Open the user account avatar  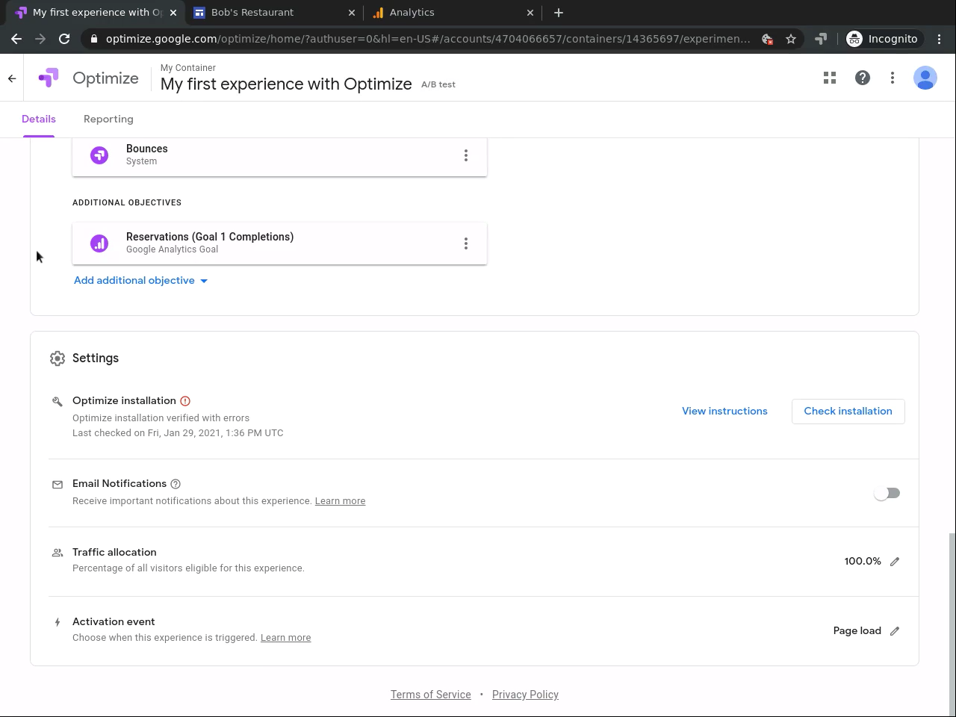coord(925,78)
